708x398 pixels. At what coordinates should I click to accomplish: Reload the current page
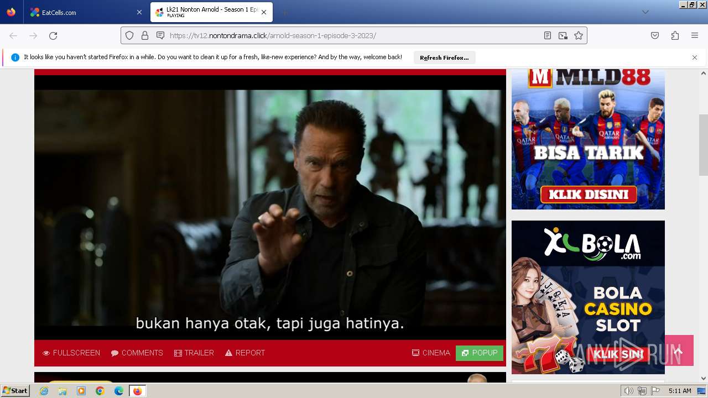coord(53,35)
